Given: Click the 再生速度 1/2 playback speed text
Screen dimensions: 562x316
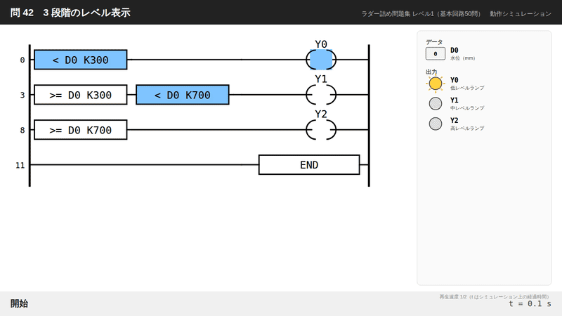Looking at the screenshot, I should pyautogui.click(x=453, y=296).
